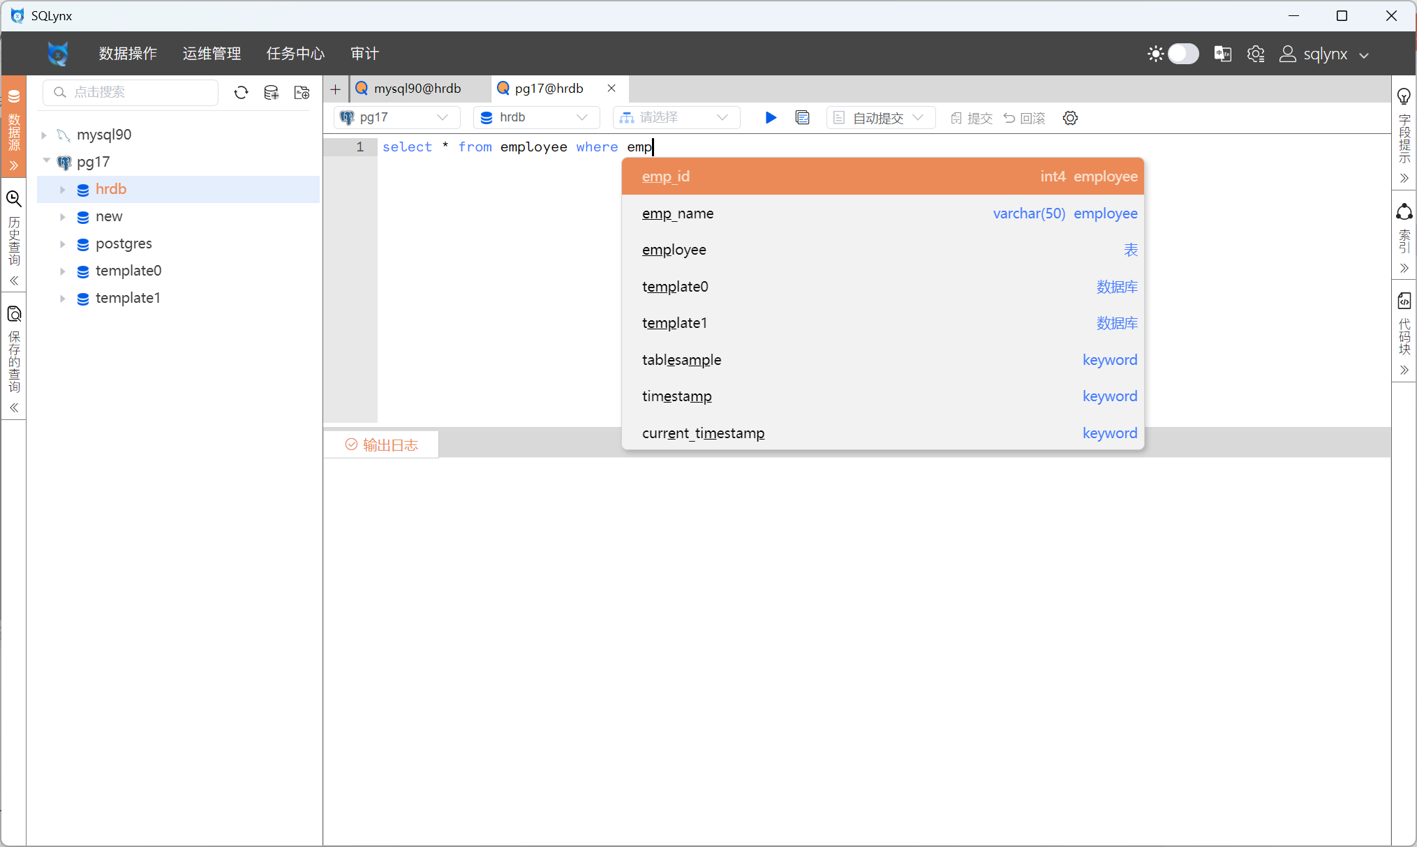Screen dimensions: 1417x847
Task: Click the 输出日志 output log tab
Action: [382, 445]
